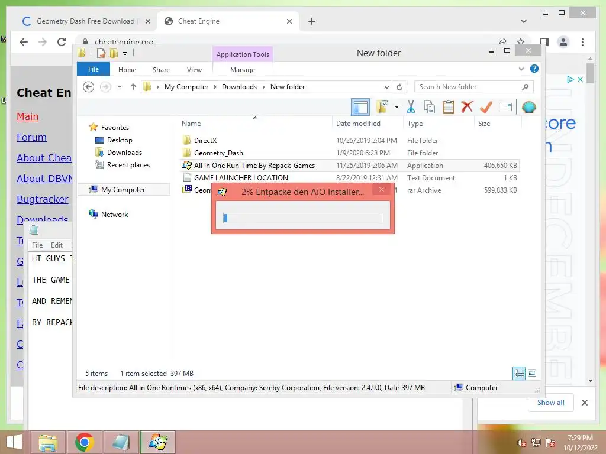Viewport: 606px width, 454px height.
Task: Open Chrome profile avatar icon
Action: tap(563, 42)
